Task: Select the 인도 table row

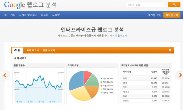Action: pyautogui.click(x=146, y=87)
